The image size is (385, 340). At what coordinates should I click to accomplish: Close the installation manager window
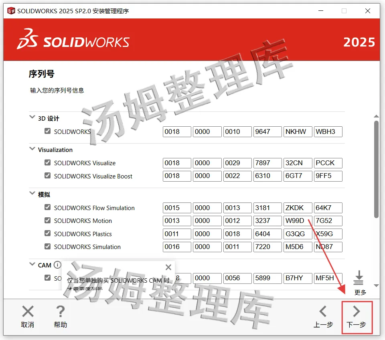(368, 11)
